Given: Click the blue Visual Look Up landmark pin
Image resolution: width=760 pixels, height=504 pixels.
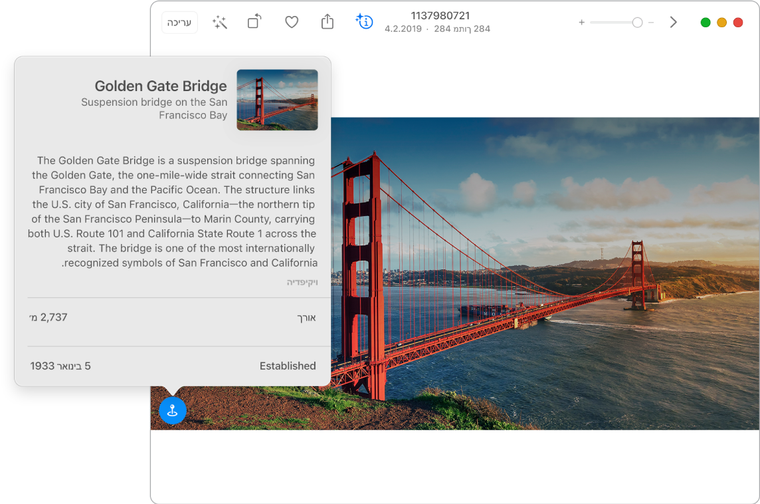Looking at the screenshot, I should (x=173, y=411).
